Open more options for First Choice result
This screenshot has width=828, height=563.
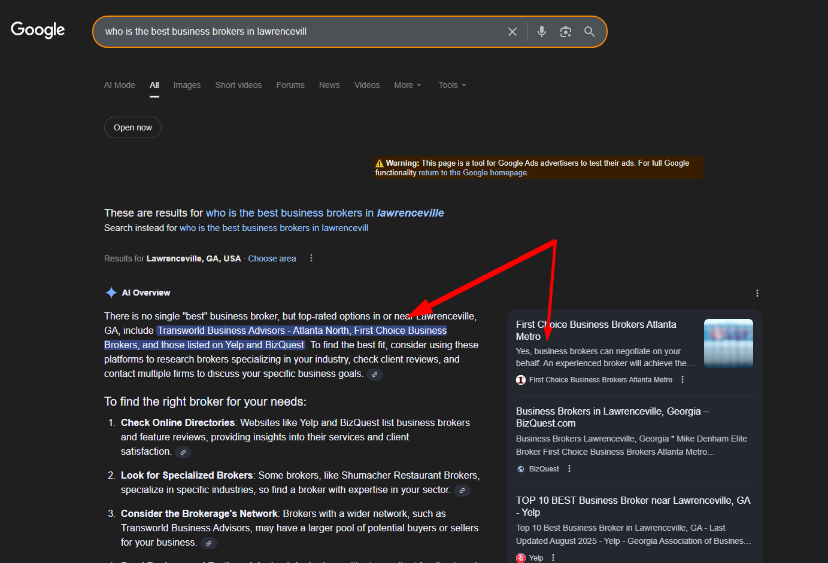pos(683,380)
